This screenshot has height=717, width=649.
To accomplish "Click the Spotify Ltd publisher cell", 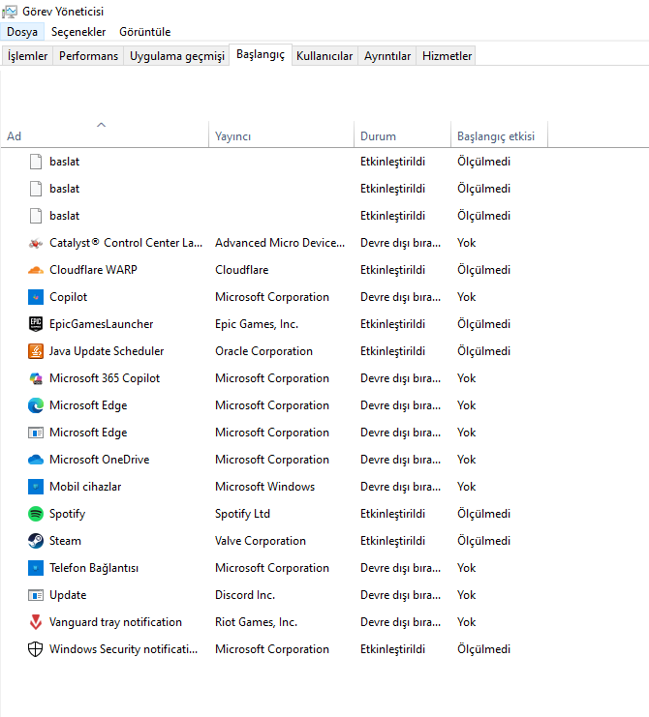I will click(242, 514).
